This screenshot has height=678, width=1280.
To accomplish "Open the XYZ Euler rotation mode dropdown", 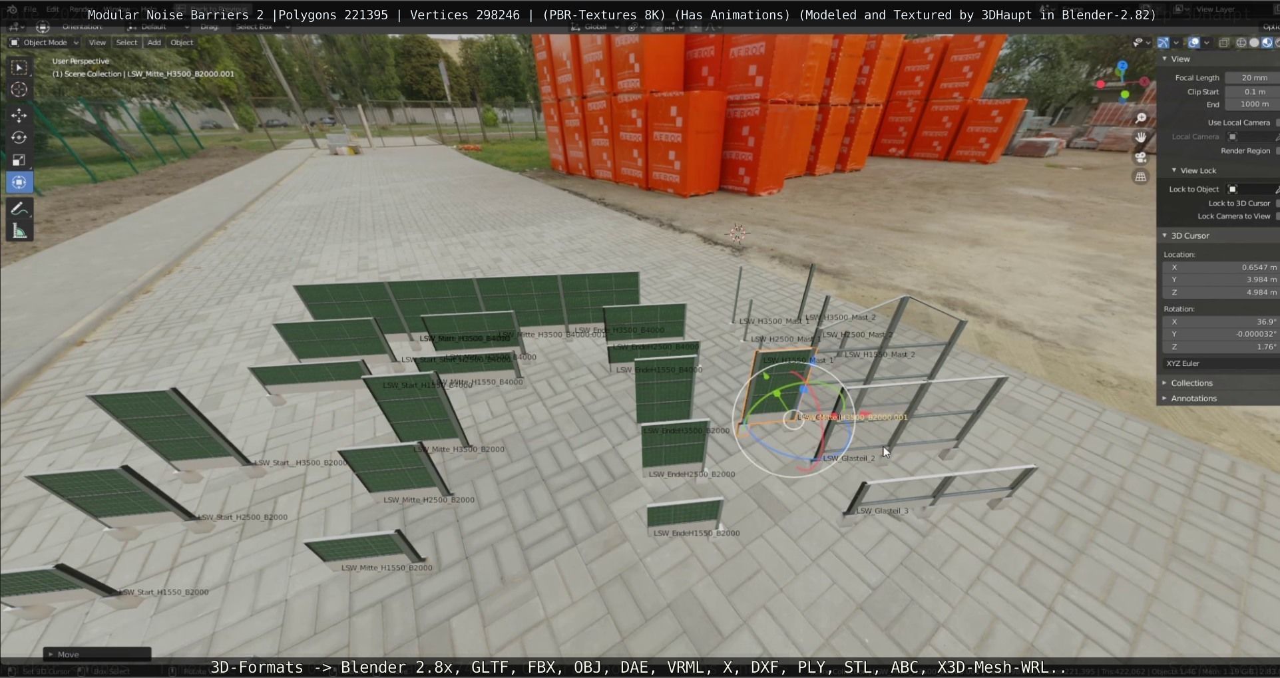I will click(x=1221, y=364).
